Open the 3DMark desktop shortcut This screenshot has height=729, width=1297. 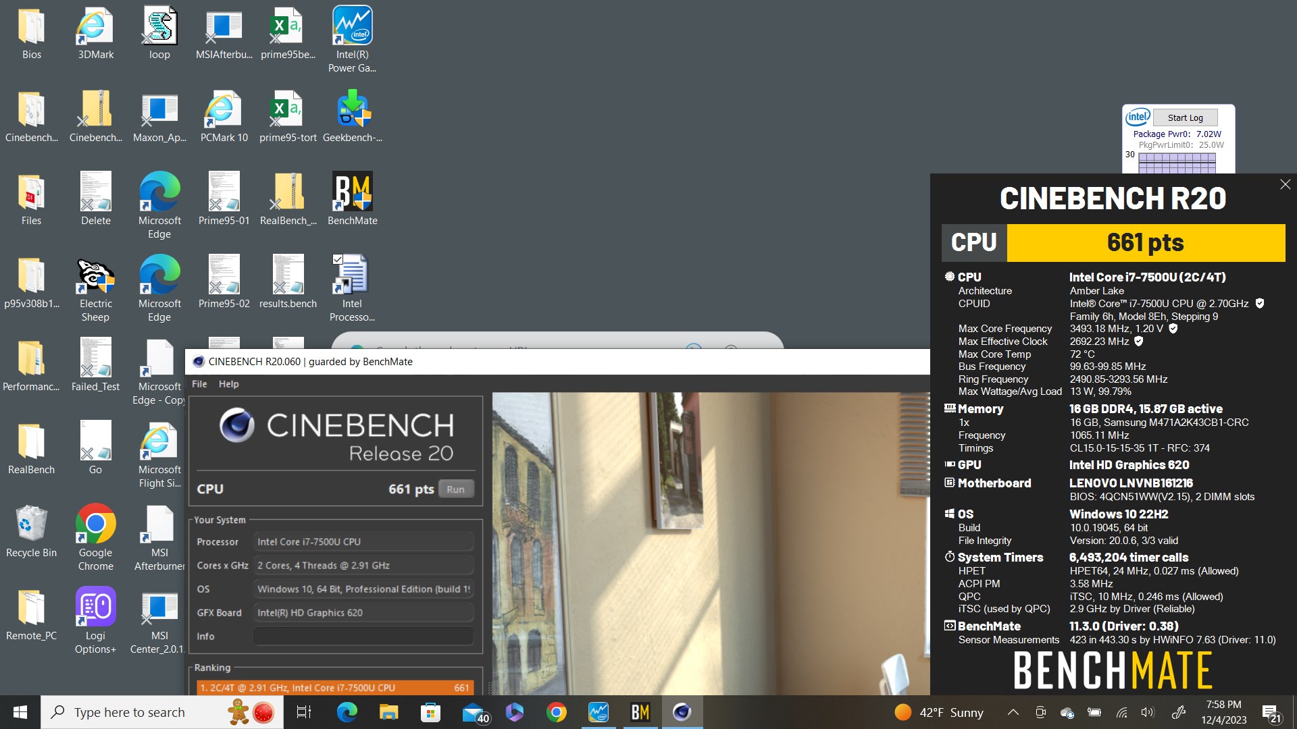coord(95,34)
